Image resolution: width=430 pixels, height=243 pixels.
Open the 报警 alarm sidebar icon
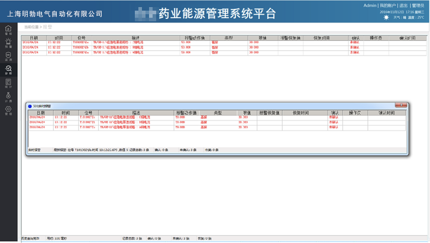pyautogui.click(x=8, y=43)
